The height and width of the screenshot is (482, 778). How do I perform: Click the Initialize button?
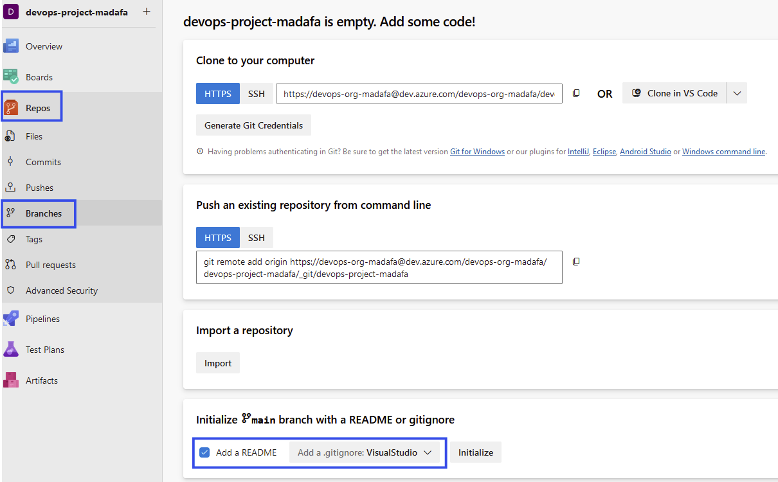tap(476, 452)
